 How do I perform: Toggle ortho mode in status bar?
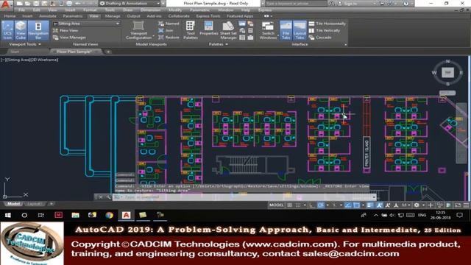click(x=312, y=205)
